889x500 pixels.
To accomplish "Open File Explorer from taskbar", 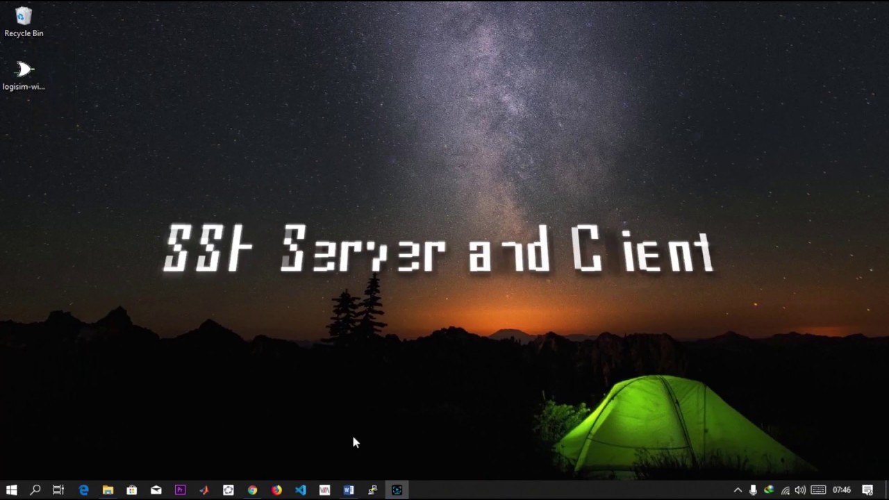I will click(x=108, y=490).
